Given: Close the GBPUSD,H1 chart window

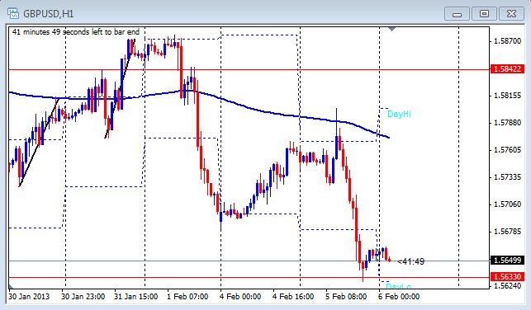Looking at the screenshot, I should [x=511, y=14].
